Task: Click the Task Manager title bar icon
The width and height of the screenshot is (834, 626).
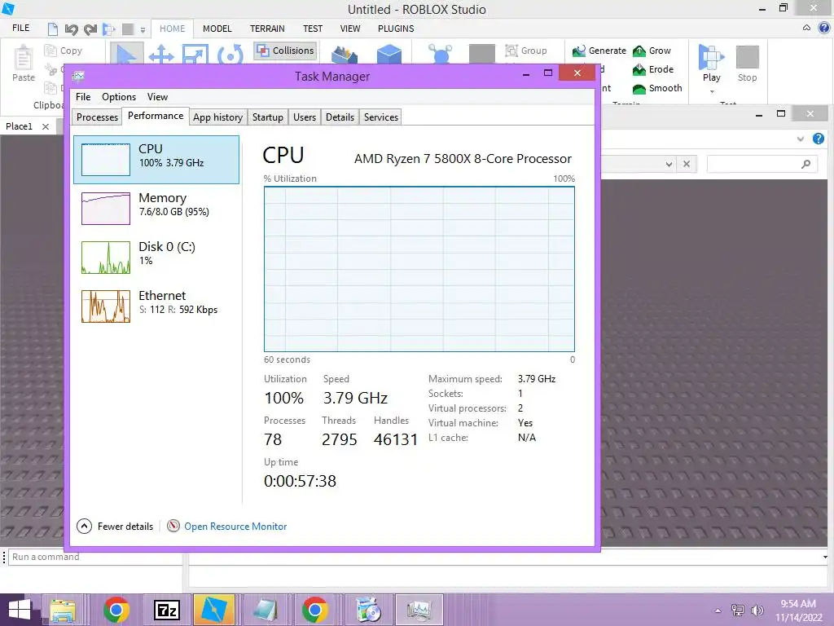Action: 79,76
